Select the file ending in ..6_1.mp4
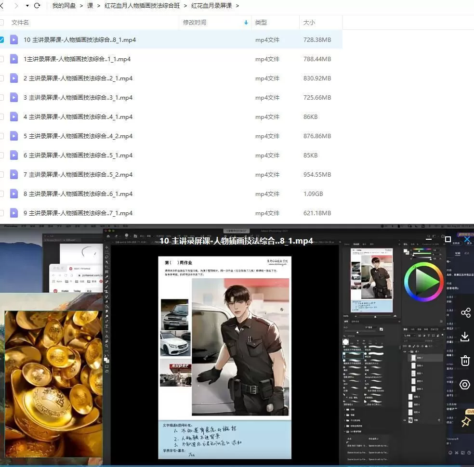The width and height of the screenshot is (474, 467). pos(78,194)
